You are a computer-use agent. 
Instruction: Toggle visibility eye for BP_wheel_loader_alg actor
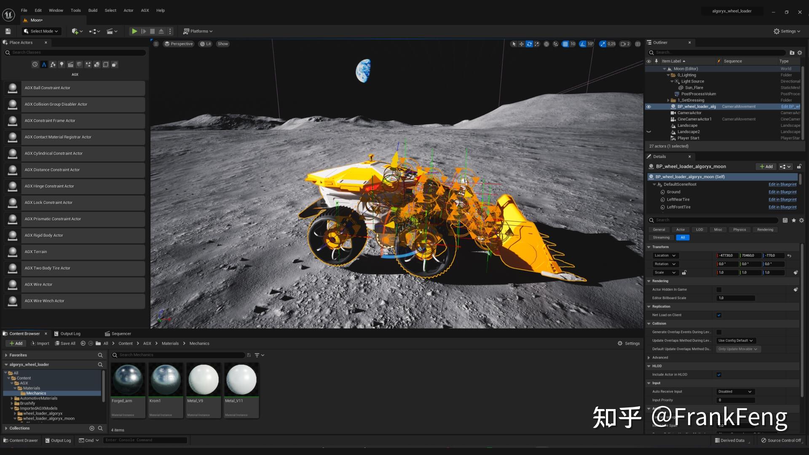click(649, 107)
